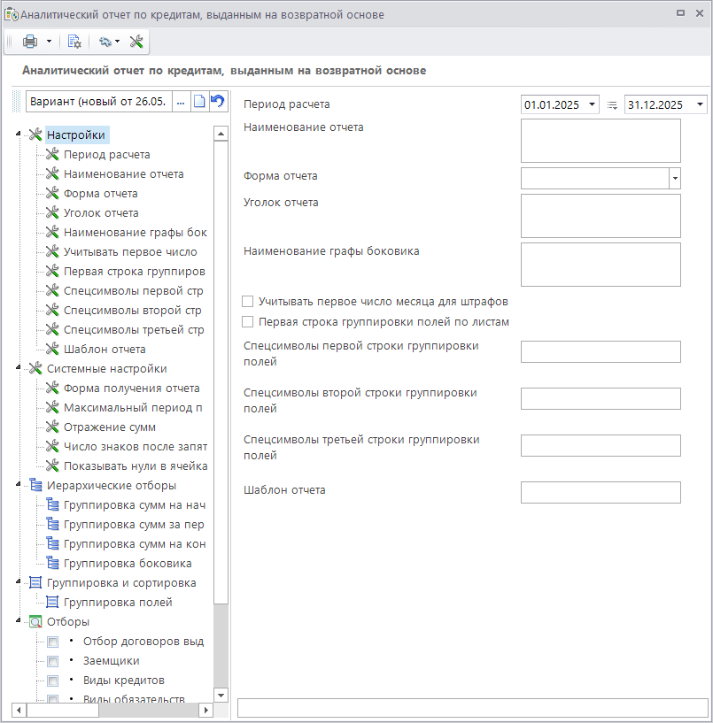Select Группировка полей tree item

pos(118,602)
